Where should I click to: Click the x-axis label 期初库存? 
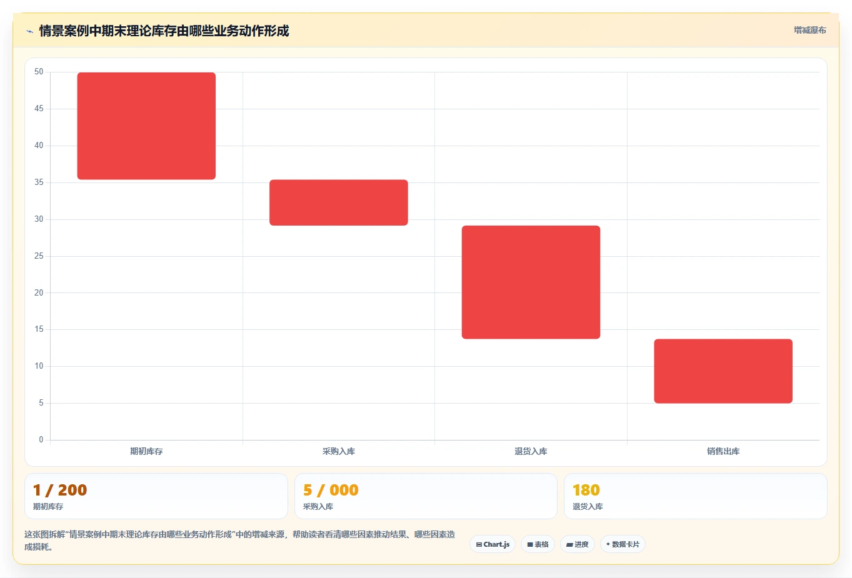pos(146,451)
